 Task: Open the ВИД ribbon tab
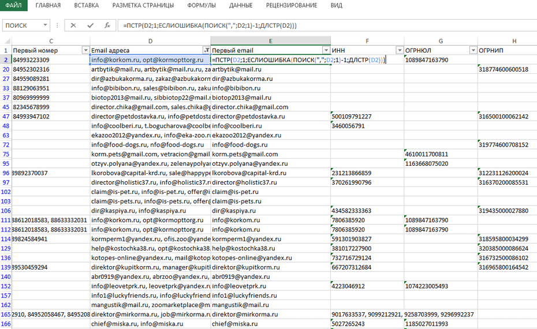336,5
